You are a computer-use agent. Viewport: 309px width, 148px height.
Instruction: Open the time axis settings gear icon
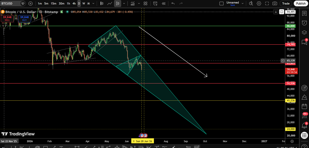coord(292,141)
